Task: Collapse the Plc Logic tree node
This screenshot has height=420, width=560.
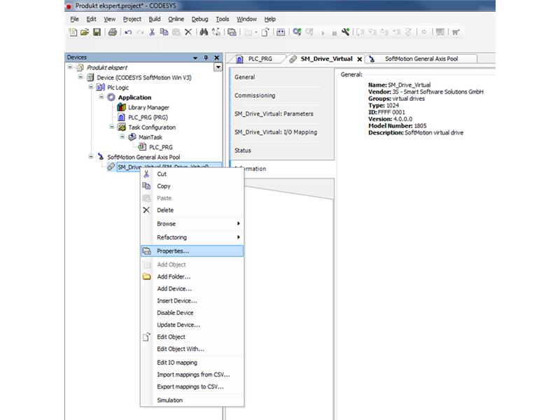Action: click(91, 87)
